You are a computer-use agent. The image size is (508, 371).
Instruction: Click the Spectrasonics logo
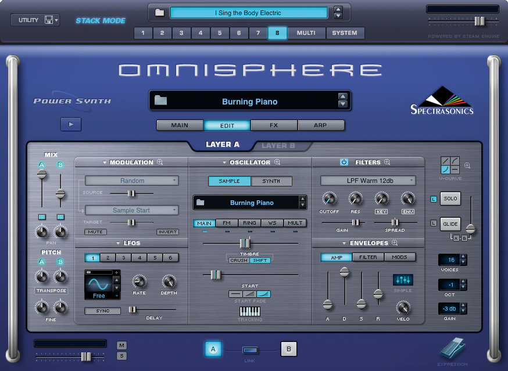click(x=442, y=100)
